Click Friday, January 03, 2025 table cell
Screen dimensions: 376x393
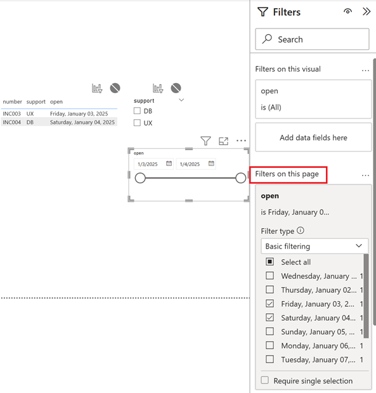(79, 113)
